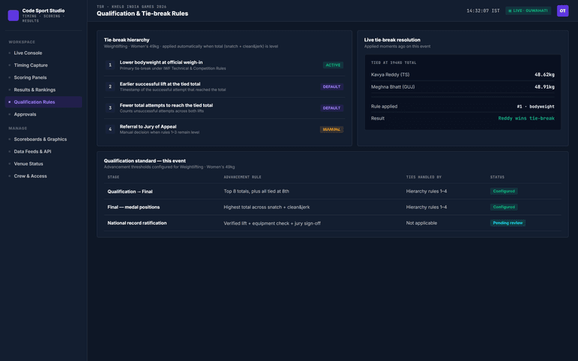This screenshot has width=578, height=361.
Task: Open Crew & Access settings
Action: (44, 176)
